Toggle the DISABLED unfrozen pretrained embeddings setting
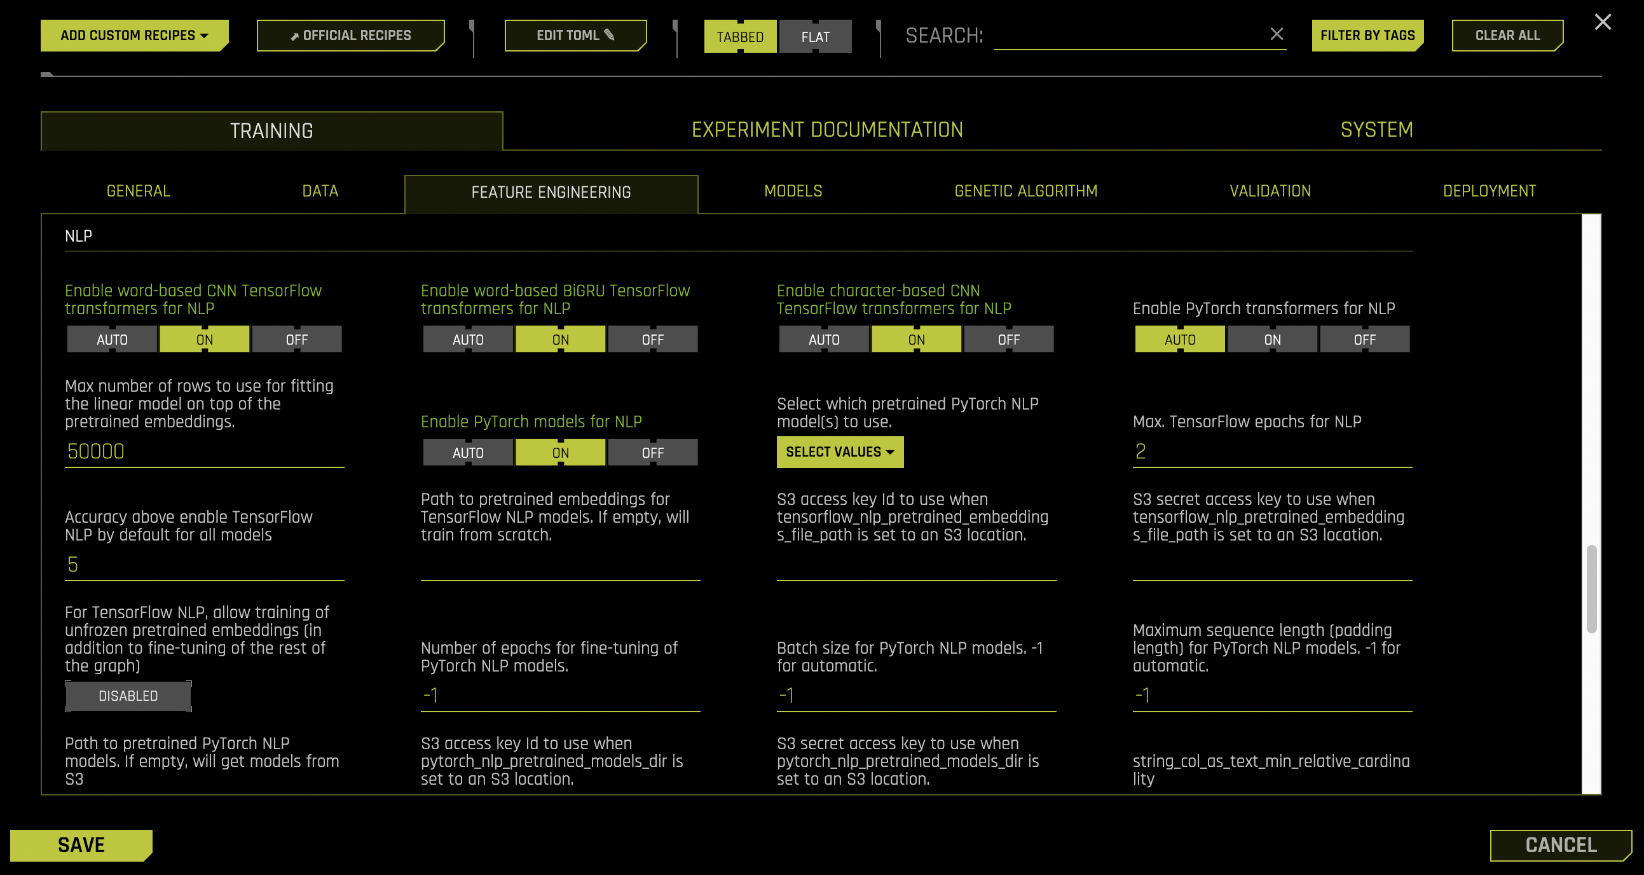The width and height of the screenshot is (1644, 875). tap(128, 696)
